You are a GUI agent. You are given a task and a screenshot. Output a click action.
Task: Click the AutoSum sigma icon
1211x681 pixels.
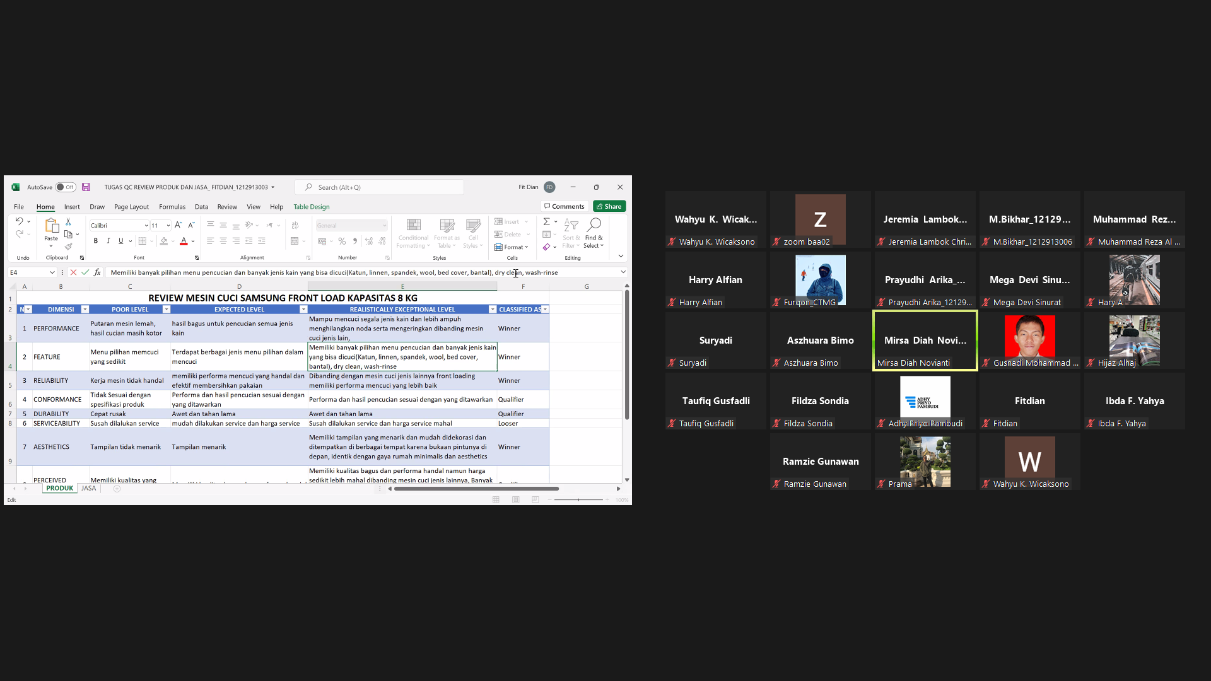547,221
